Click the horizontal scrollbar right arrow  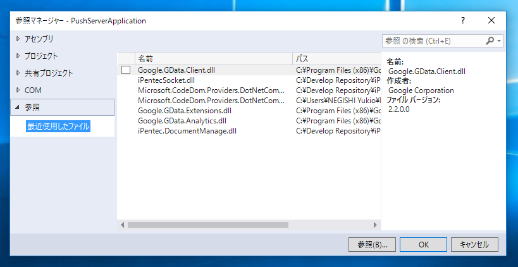click(x=375, y=225)
